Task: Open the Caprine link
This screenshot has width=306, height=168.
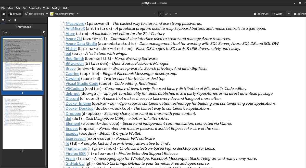Action: point(72,74)
